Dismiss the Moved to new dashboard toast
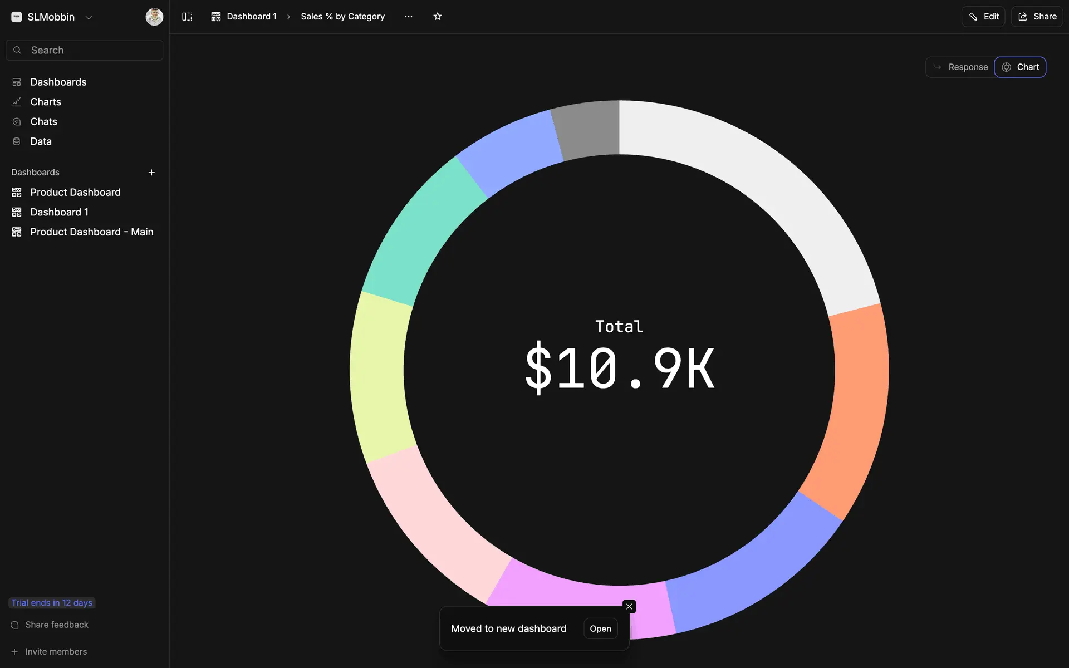This screenshot has width=1069, height=668. tap(629, 607)
